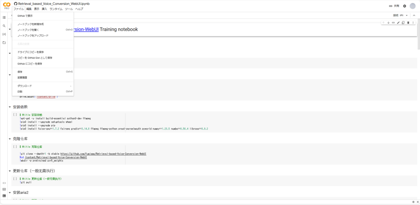This screenshot has width=420, height=205.
Task: Run the 克隆仓库 code cell
Action: (15, 147)
